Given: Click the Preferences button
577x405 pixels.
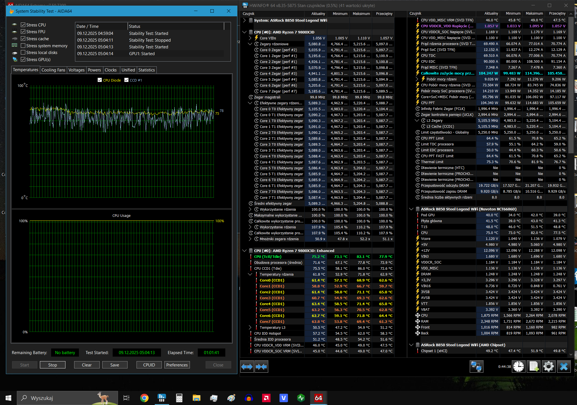Looking at the screenshot, I should pos(177,365).
